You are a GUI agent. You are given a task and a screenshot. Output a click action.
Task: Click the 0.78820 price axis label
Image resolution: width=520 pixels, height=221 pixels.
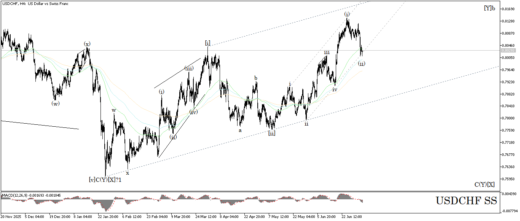tap(508, 94)
